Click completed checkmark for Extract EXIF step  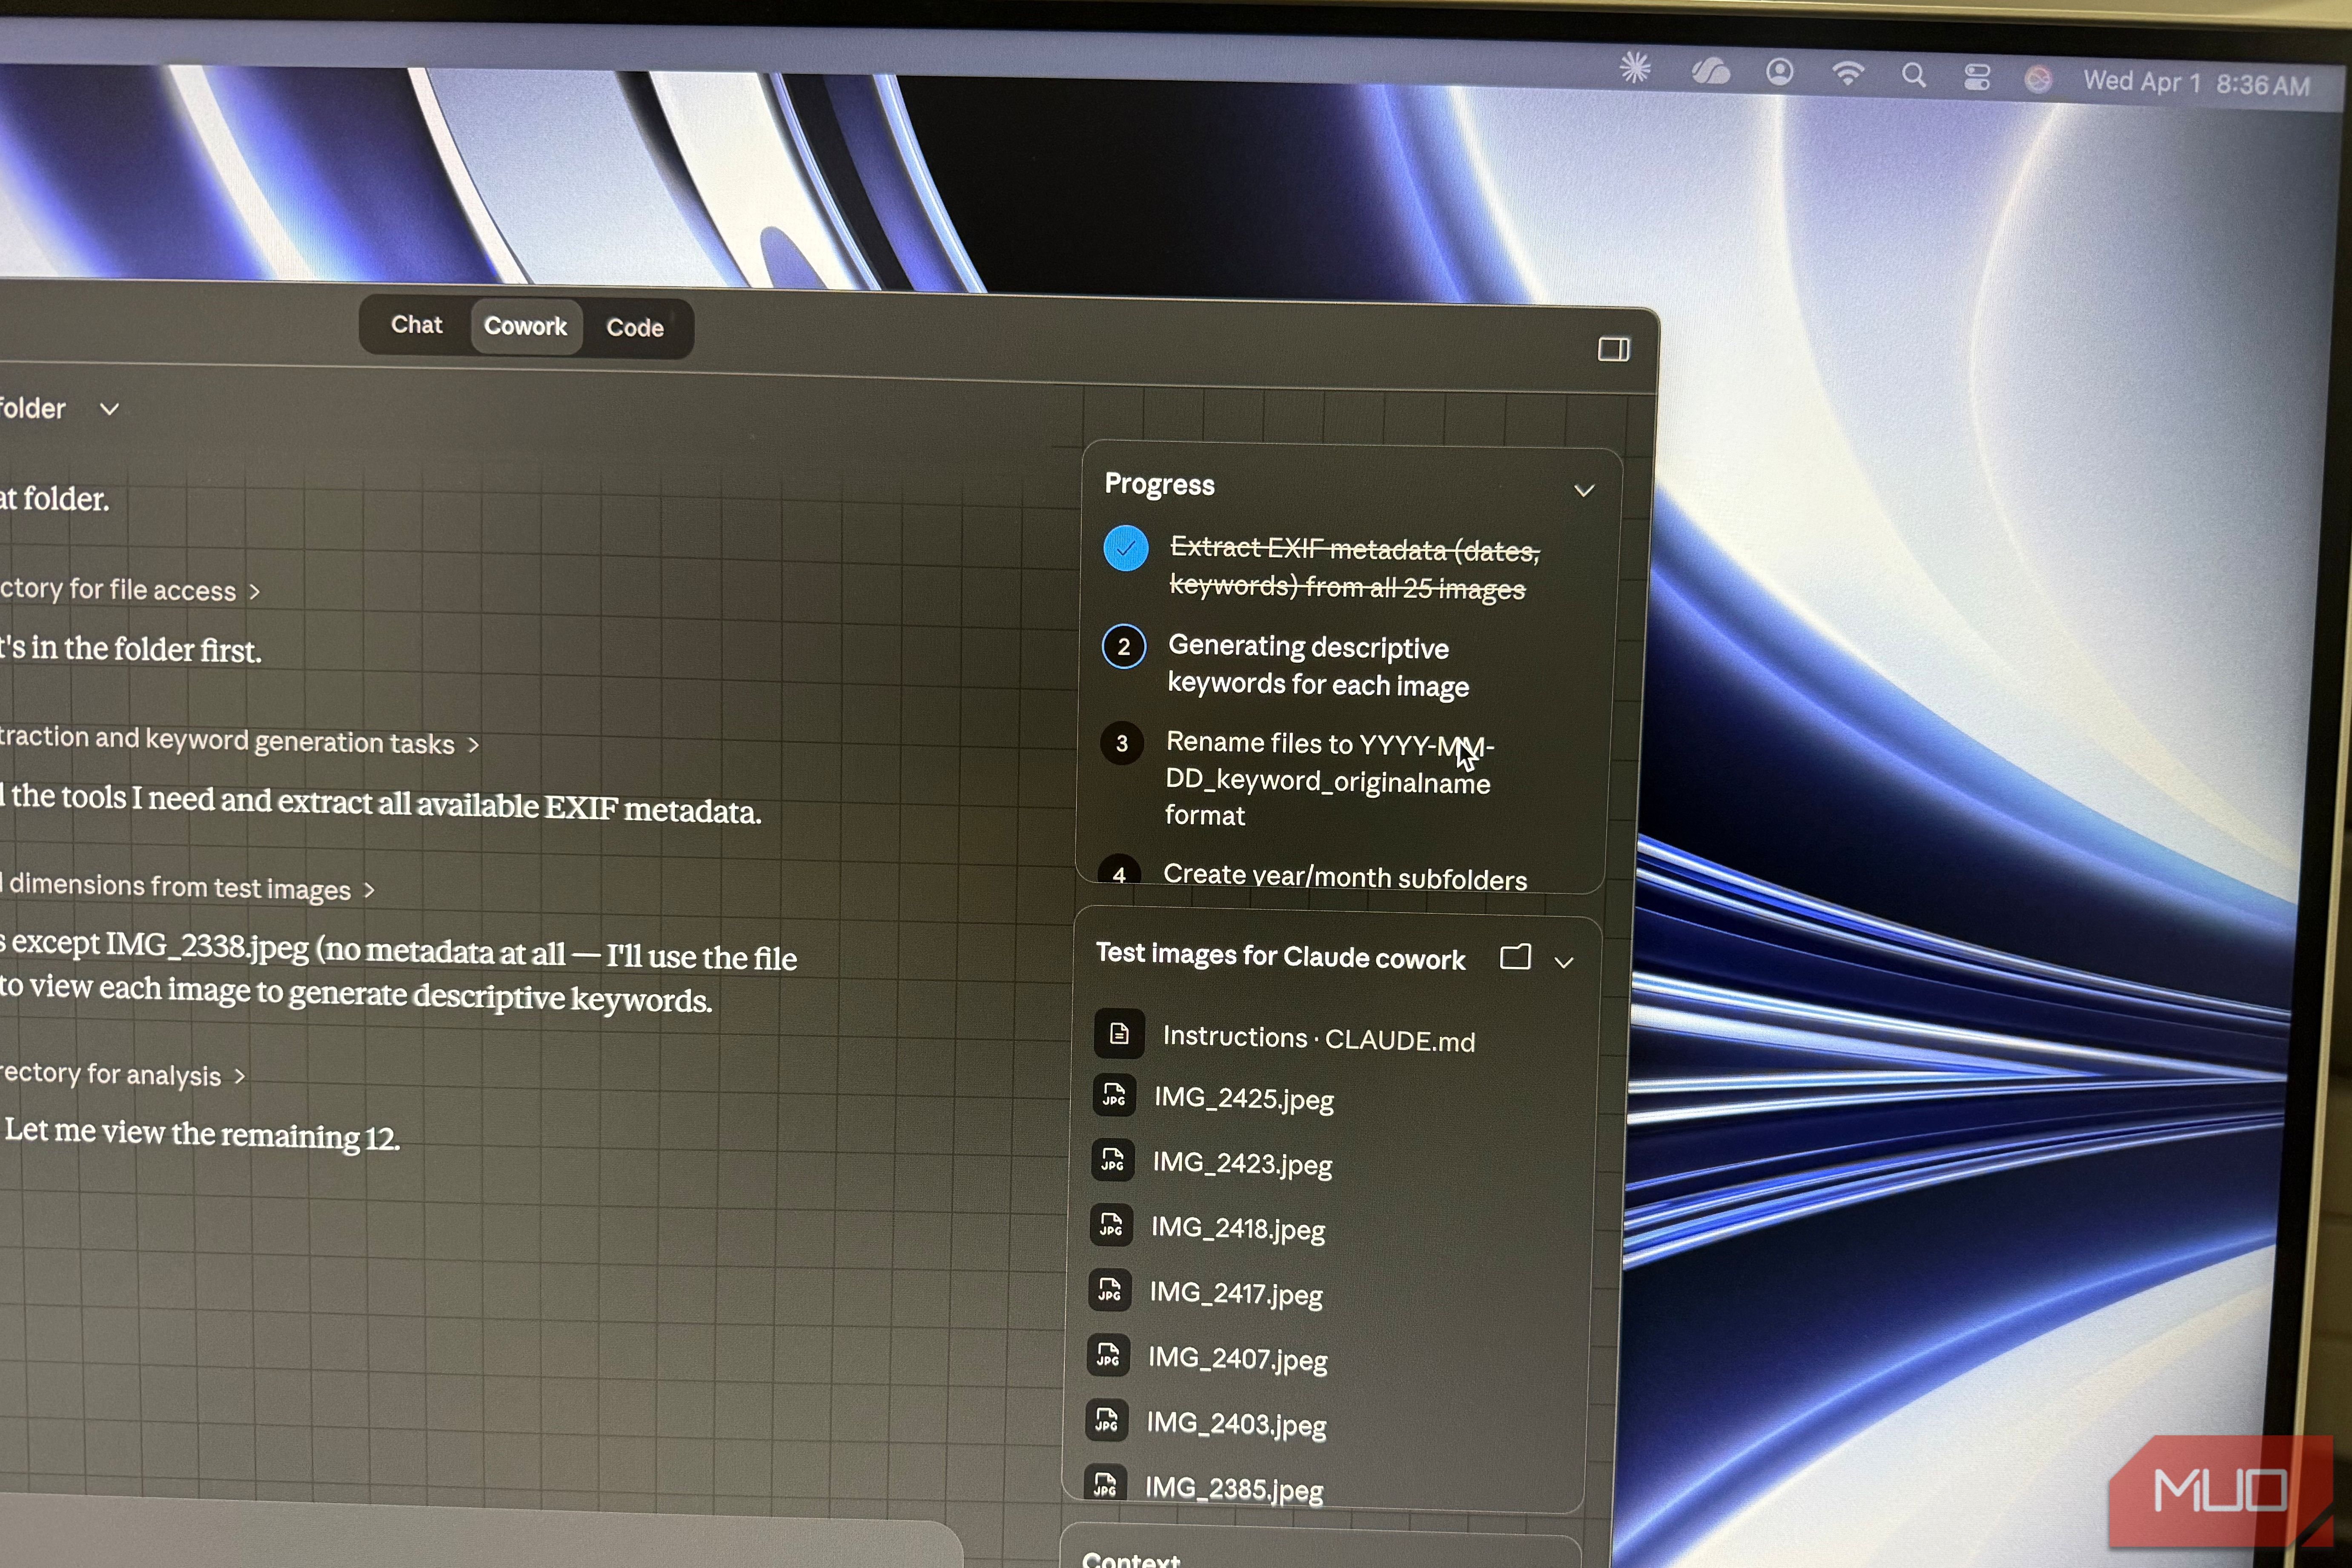pos(1125,548)
